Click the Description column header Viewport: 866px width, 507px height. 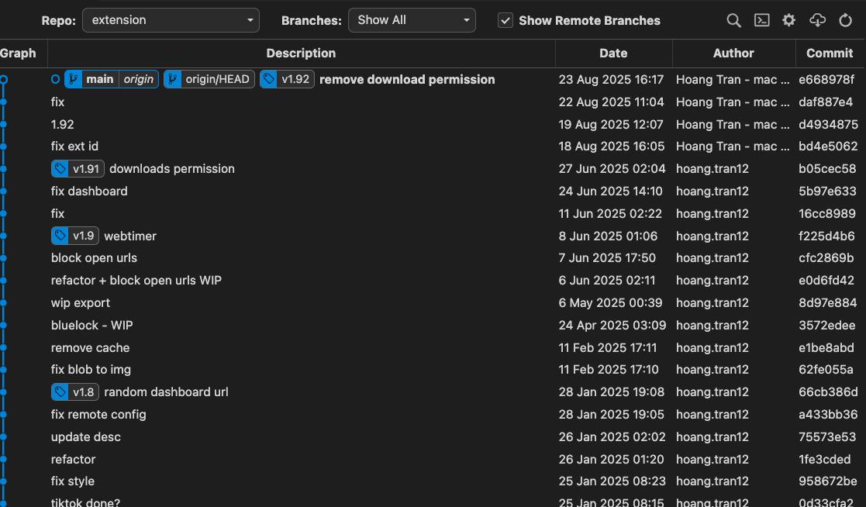301,53
